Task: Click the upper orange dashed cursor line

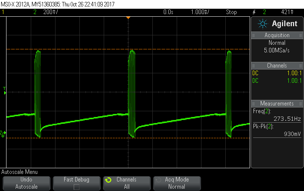Action: point(128,49)
